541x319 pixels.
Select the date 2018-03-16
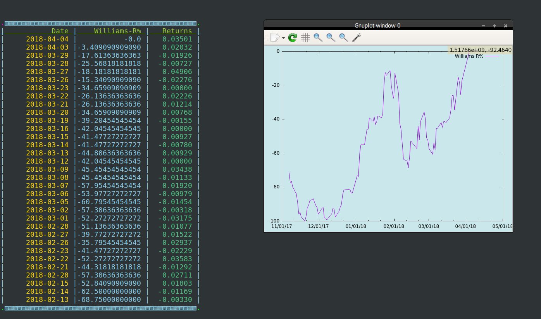point(47,129)
